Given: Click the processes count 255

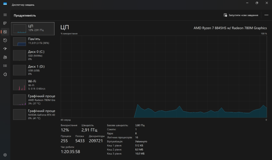Looking at the screenshot, I should point(64,141).
